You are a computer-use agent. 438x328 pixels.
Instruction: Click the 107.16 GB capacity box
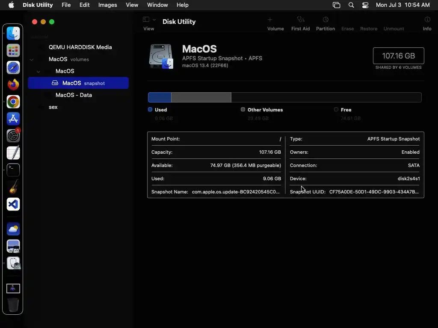398,56
